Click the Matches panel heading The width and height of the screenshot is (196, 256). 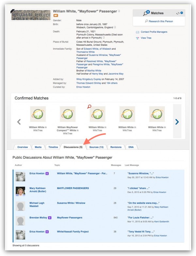tap(157, 13)
